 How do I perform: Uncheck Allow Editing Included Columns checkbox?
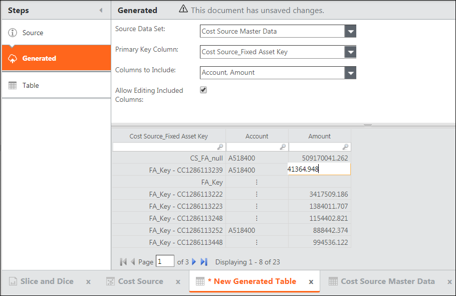tap(203, 90)
